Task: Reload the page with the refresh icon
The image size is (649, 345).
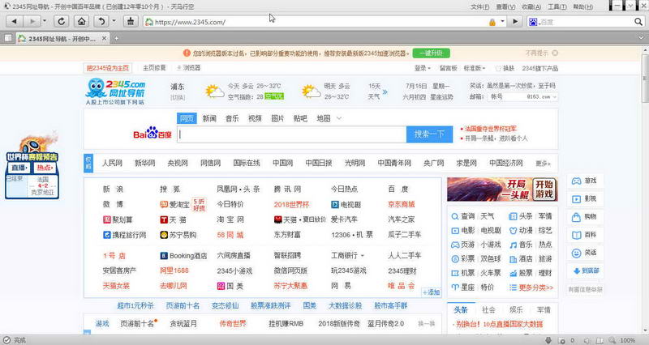Action: point(62,22)
